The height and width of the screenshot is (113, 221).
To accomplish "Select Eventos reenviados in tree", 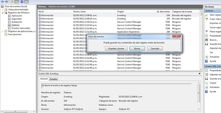I will (x=21, y=28).
